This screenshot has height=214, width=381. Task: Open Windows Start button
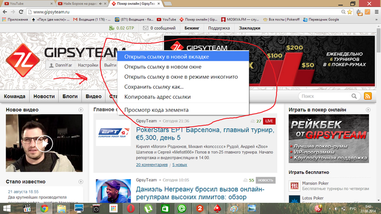coord(7,209)
